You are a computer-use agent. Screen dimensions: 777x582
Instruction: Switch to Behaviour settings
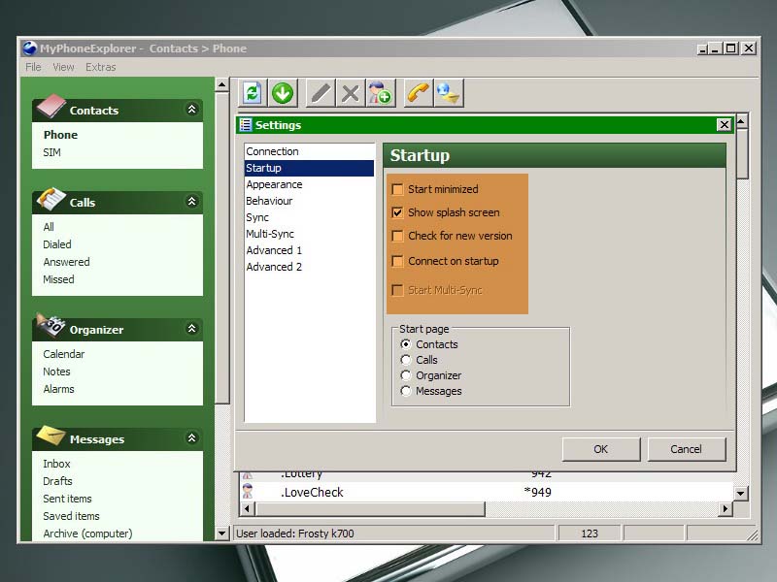[x=309, y=201]
